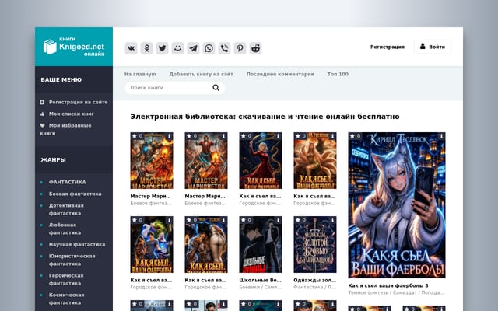
Task: Open the cover with the nine-tailed fox girl
Action: [315, 161]
